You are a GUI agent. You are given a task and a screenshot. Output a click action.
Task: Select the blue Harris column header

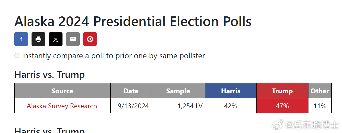coord(231,91)
